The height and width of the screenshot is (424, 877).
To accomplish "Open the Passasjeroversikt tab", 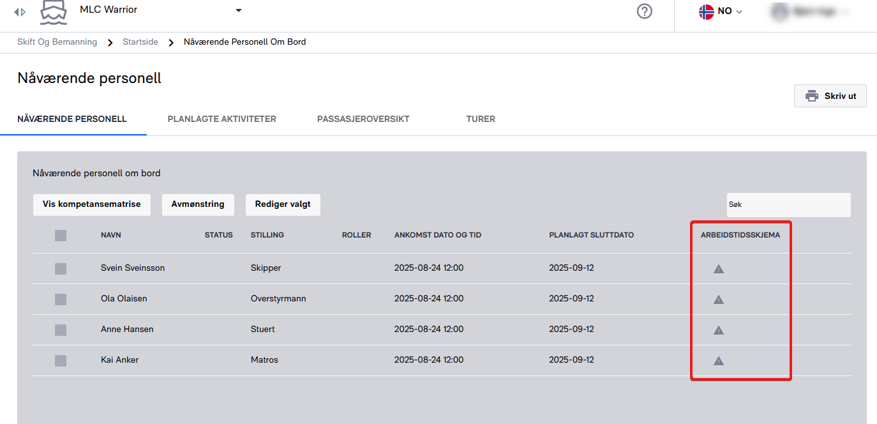I will [x=363, y=119].
